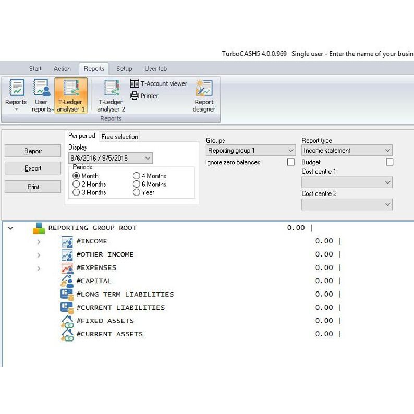Collapse the Reporting Group Root node

[x=10, y=228]
